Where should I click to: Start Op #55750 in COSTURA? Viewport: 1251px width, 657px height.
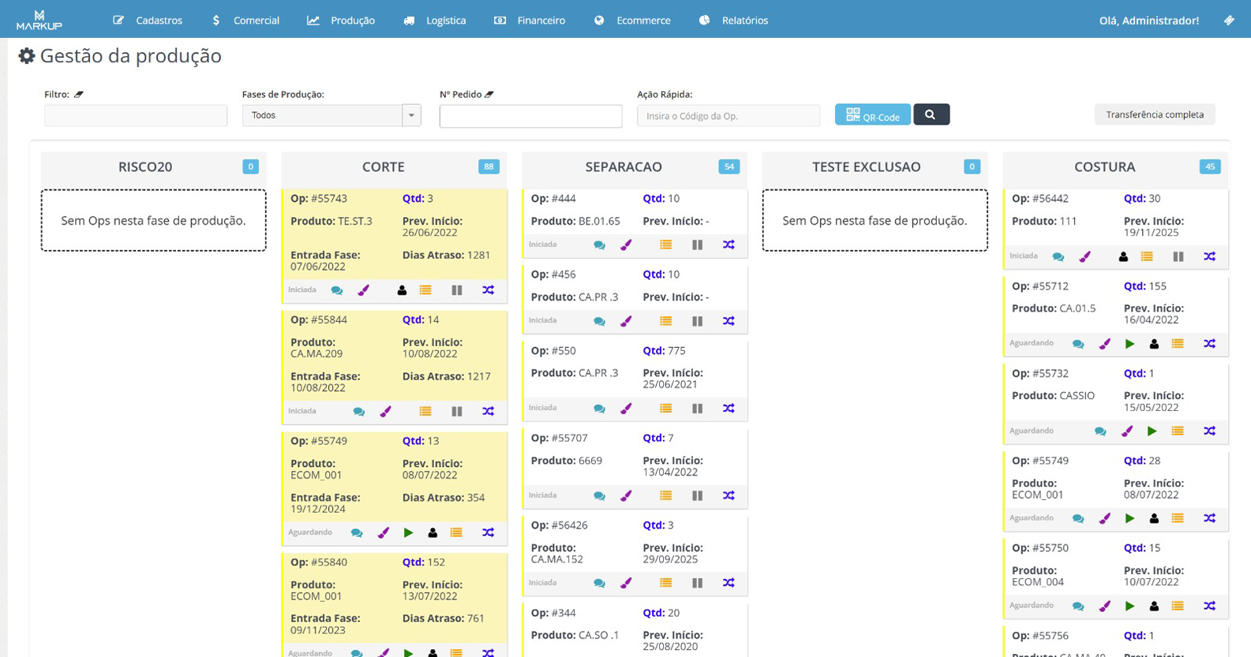click(x=1130, y=607)
